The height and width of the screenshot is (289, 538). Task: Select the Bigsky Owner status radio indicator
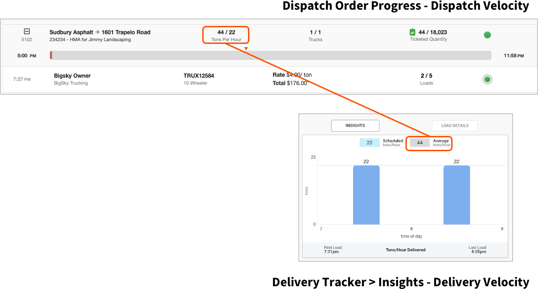(x=487, y=80)
